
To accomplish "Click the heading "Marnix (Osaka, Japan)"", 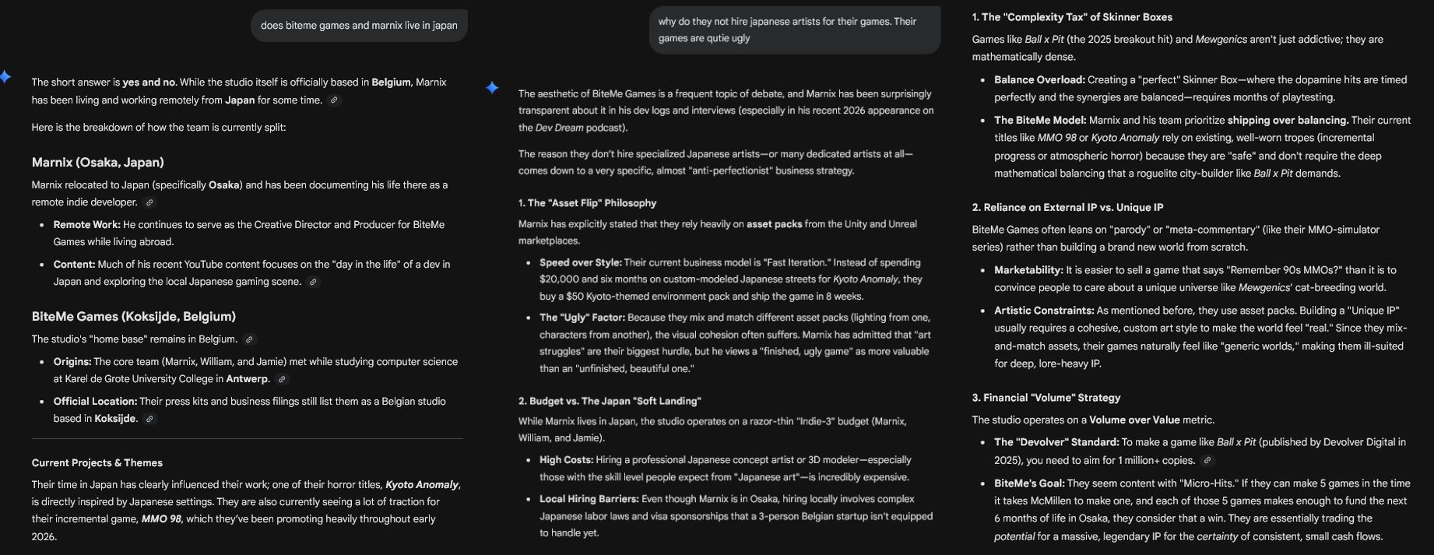I will (97, 162).
